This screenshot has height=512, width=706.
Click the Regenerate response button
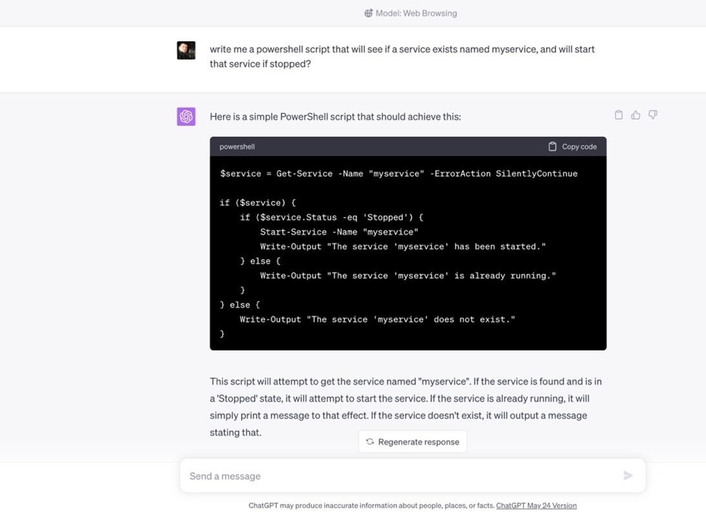point(412,442)
